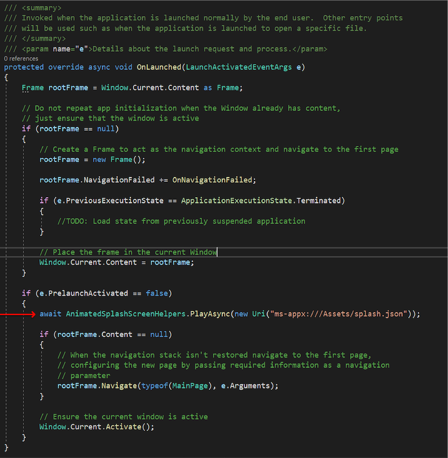Click the PlayAsync method call
The width and height of the screenshot is (448, 458).
click(210, 314)
